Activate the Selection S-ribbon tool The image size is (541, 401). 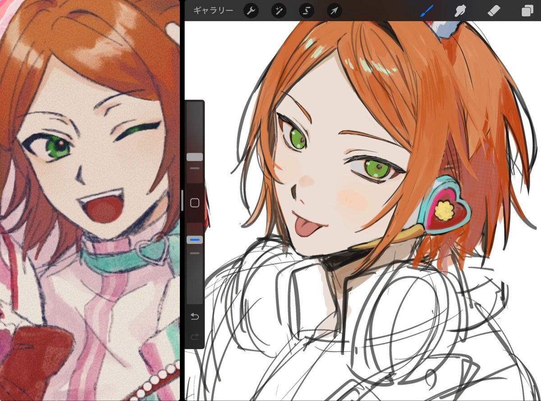pyautogui.click(x=306, y=10)
